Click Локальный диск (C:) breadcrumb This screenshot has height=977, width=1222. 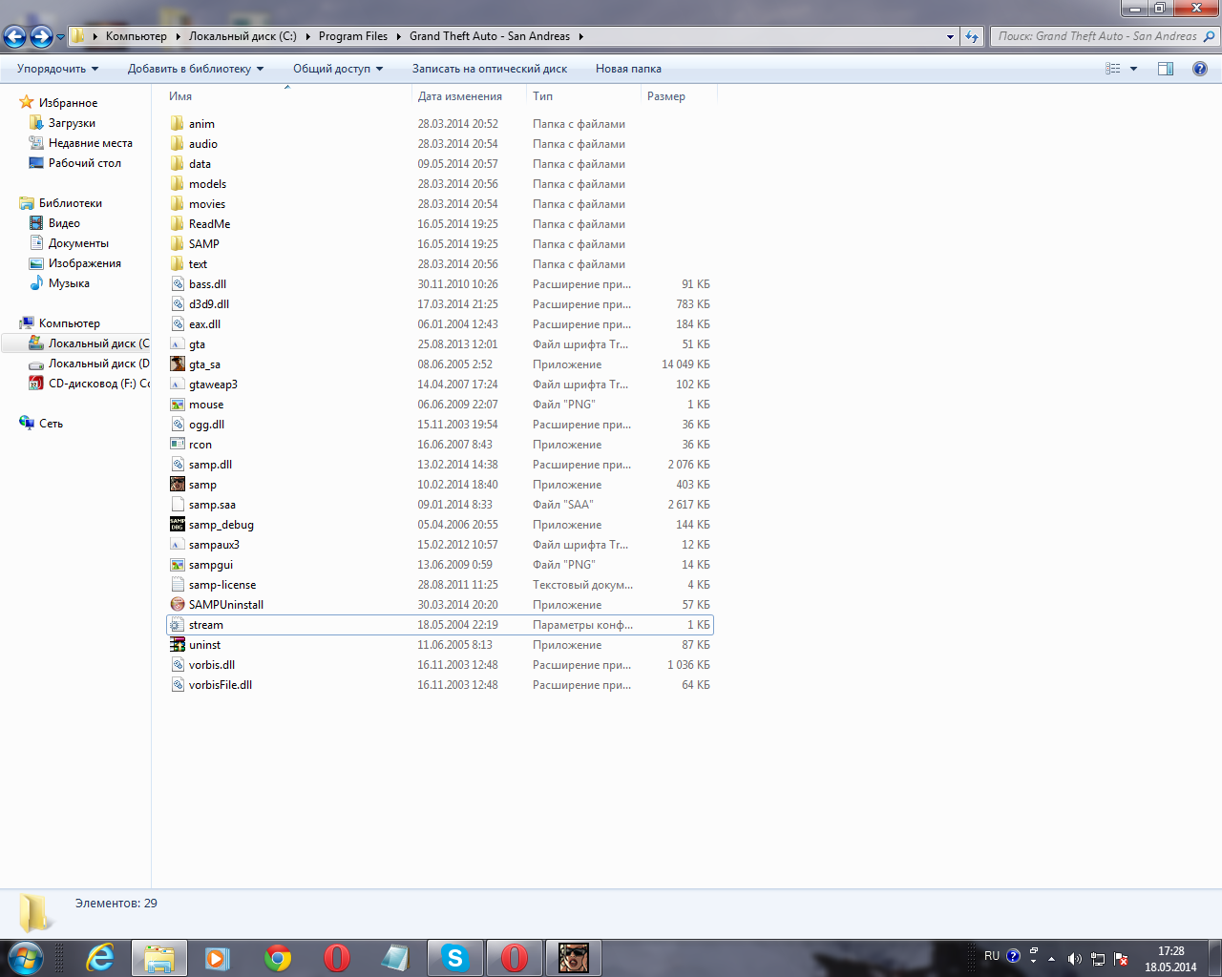tap(242, 36)
